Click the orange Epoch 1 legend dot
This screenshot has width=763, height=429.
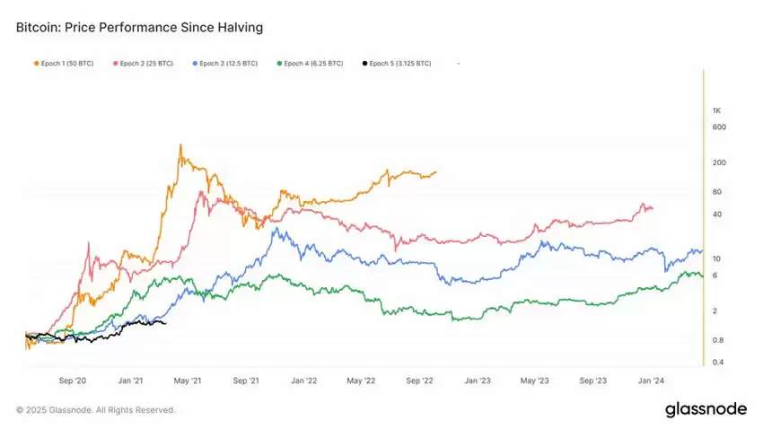point(36,64)
